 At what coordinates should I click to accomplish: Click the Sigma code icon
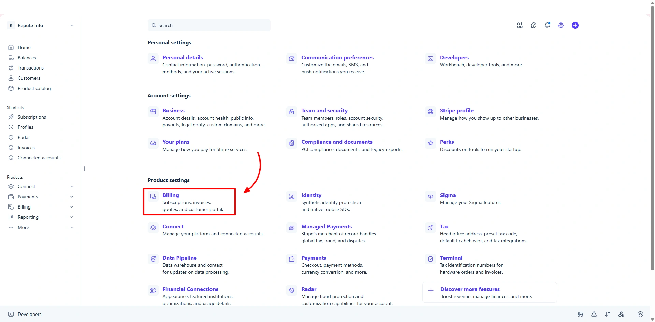(x=431, y=196)
